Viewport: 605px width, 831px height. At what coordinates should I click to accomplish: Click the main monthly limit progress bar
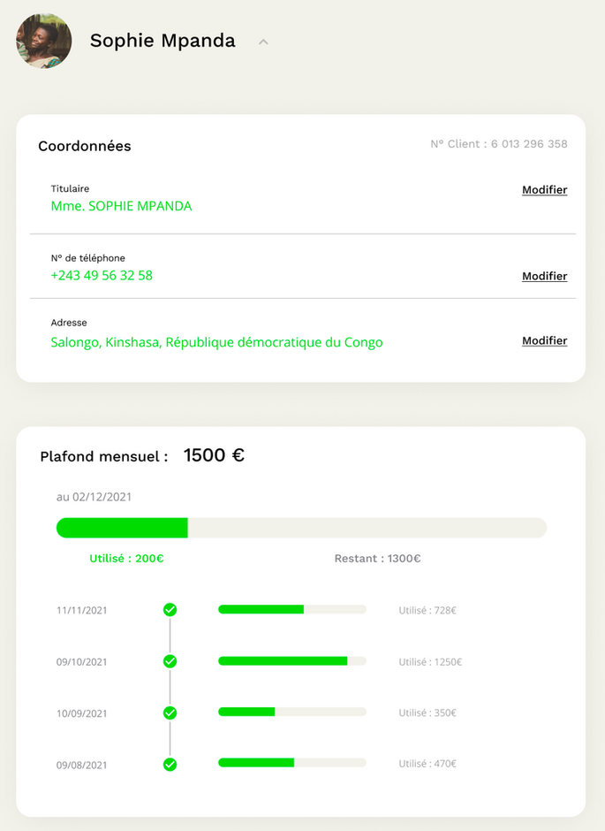pos(301,528)
